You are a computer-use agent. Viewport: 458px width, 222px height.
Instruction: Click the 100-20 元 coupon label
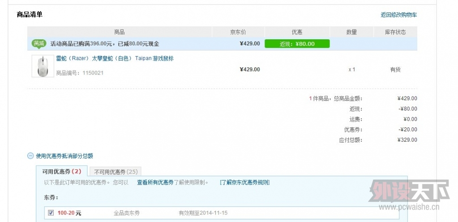point(69,213)
